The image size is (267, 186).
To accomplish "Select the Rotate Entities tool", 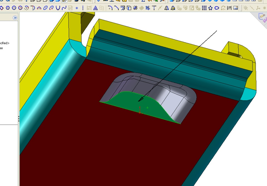I will point(186,8).
